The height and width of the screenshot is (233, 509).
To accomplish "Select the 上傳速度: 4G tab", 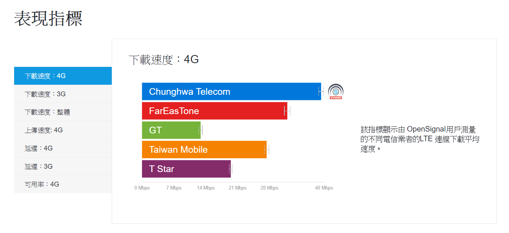I will (x=63, y=130).
